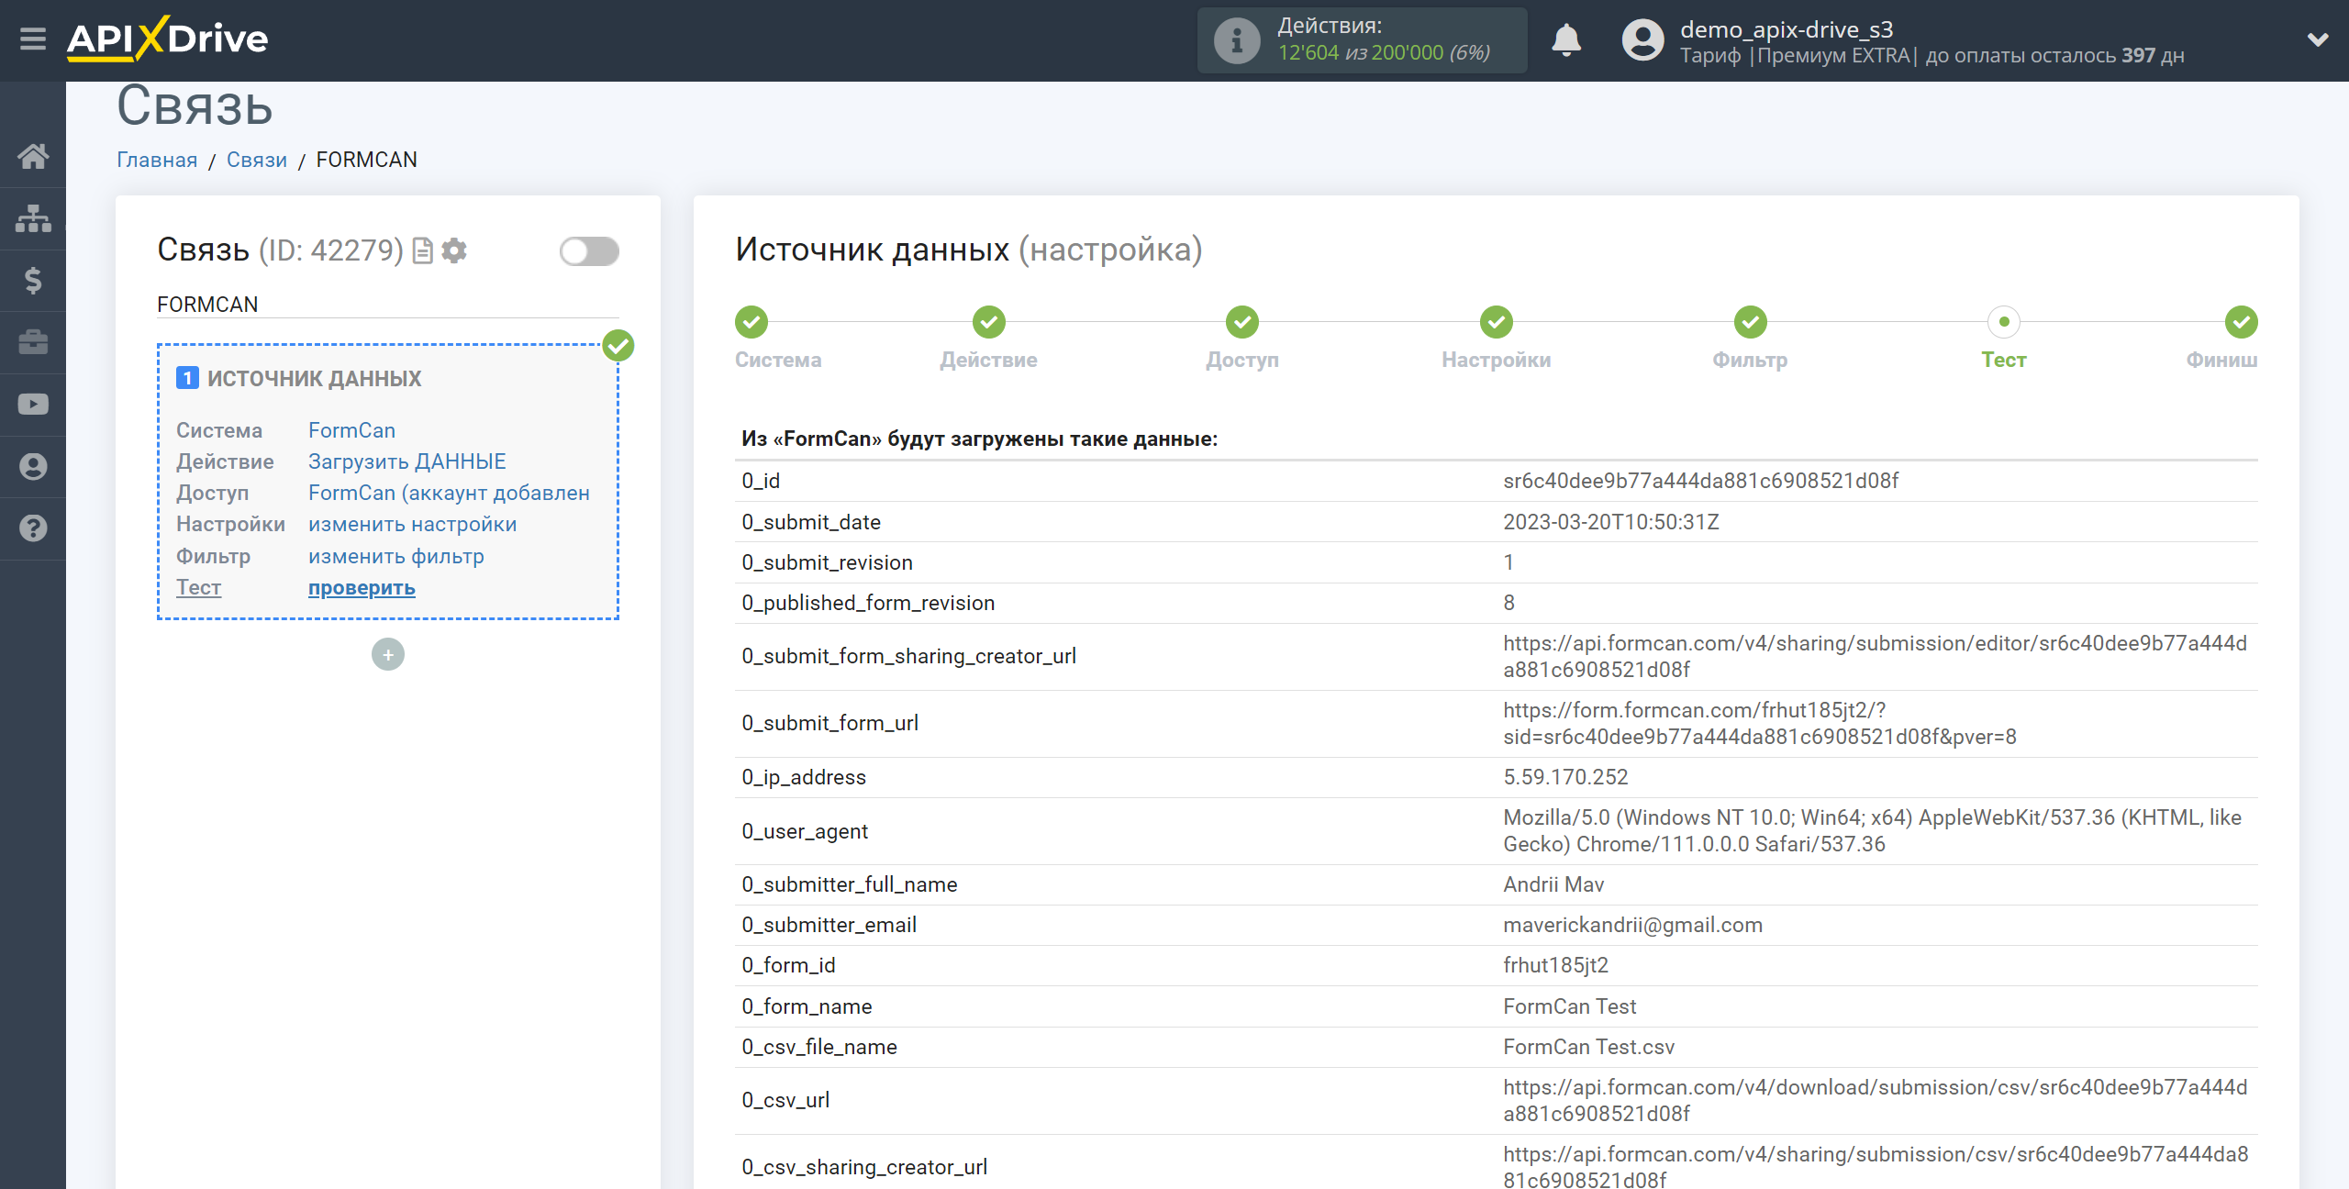
Task: Expand the account dropdown chevron
Action: coord(2318,39)
